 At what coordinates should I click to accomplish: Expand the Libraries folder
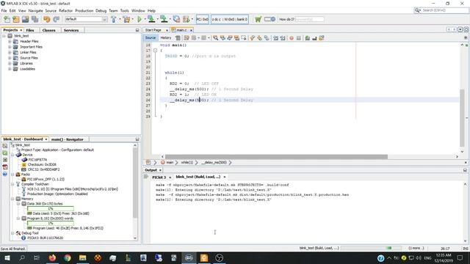(x=10, y=64)
